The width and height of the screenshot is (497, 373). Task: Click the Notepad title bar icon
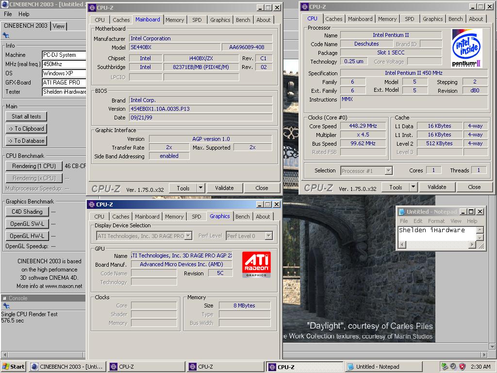pos(401,212)
